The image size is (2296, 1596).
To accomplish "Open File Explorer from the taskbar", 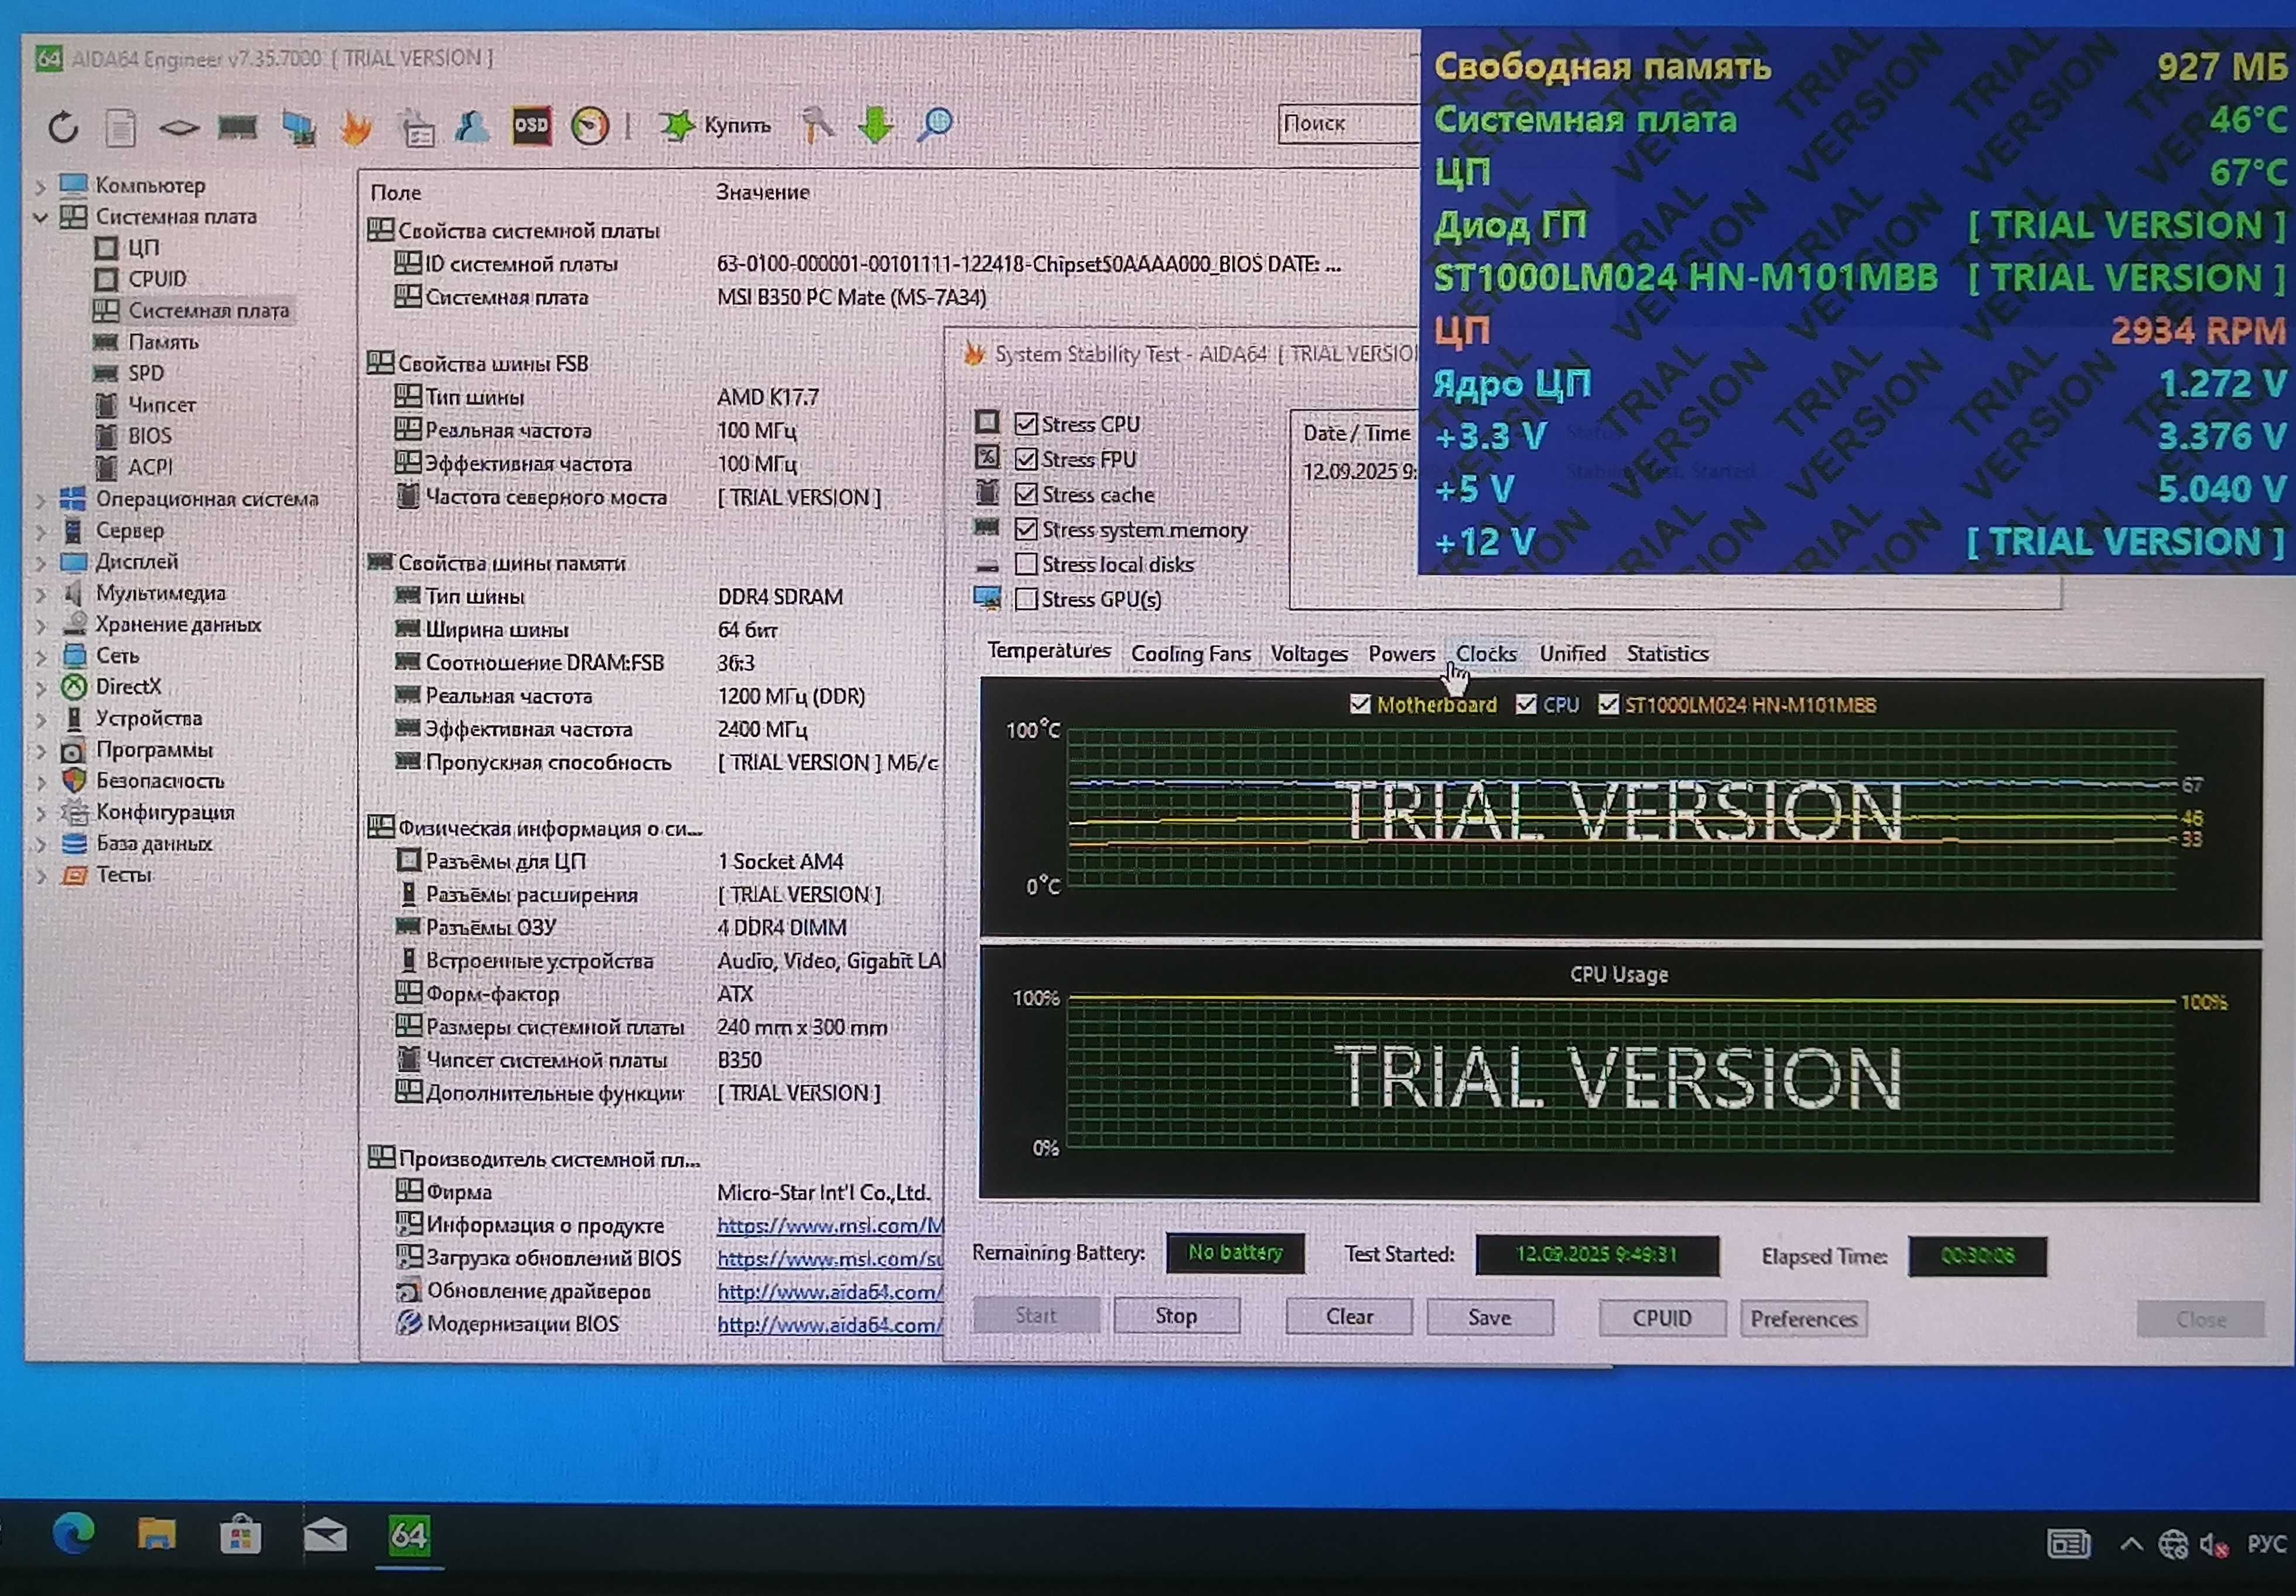I will click(x=156, y=1534).
